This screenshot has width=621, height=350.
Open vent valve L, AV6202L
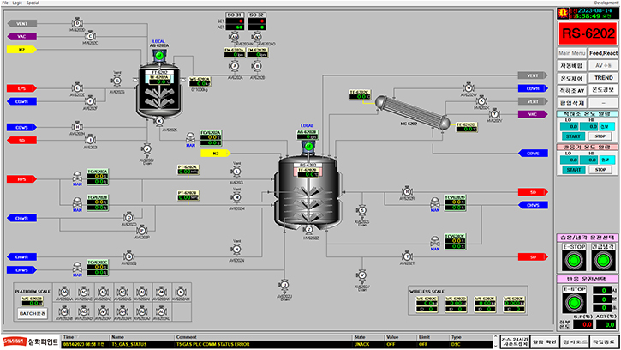click(236, 172)
